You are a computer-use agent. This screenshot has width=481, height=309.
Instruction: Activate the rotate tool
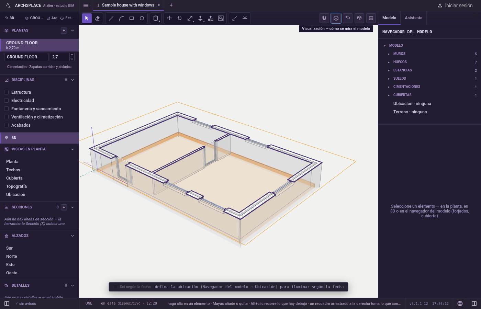[180, 18]
